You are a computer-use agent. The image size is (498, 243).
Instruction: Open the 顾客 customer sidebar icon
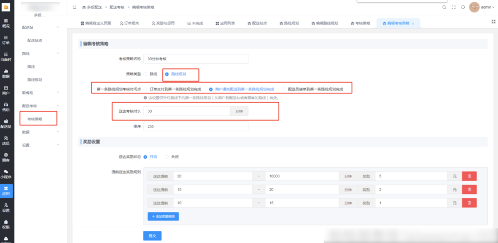[6, 157]
